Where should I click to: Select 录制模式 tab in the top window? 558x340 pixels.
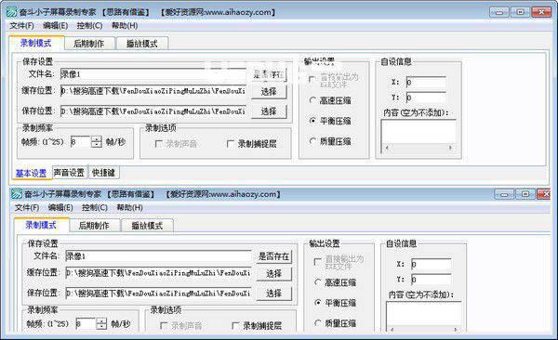click(x=36, y=43)
